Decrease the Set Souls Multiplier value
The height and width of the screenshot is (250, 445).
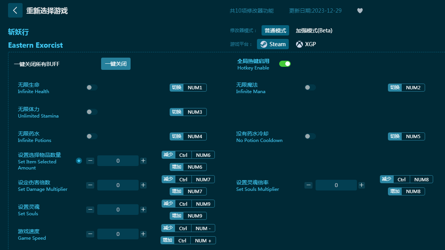[308, 185]
